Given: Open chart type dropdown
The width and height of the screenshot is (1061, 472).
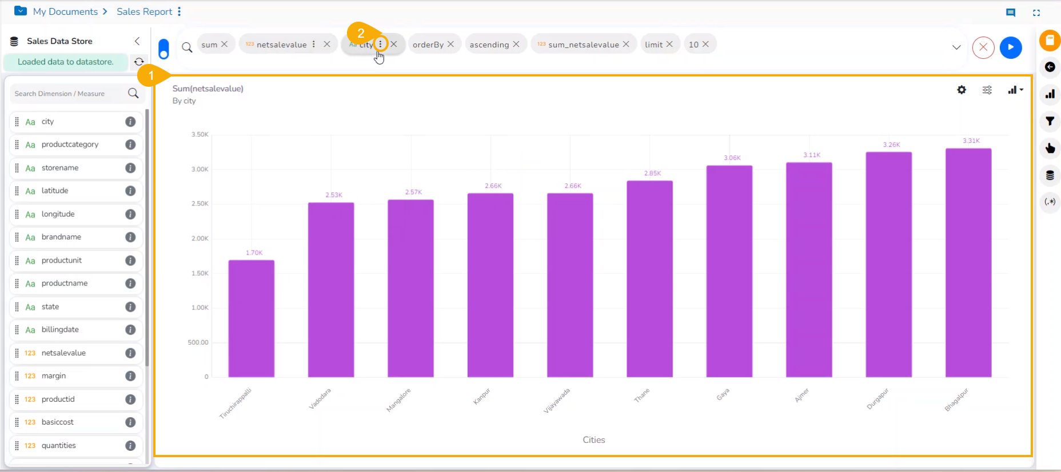Looking at the screenshot, I should pyautogui.click(x=1015, y=90).
